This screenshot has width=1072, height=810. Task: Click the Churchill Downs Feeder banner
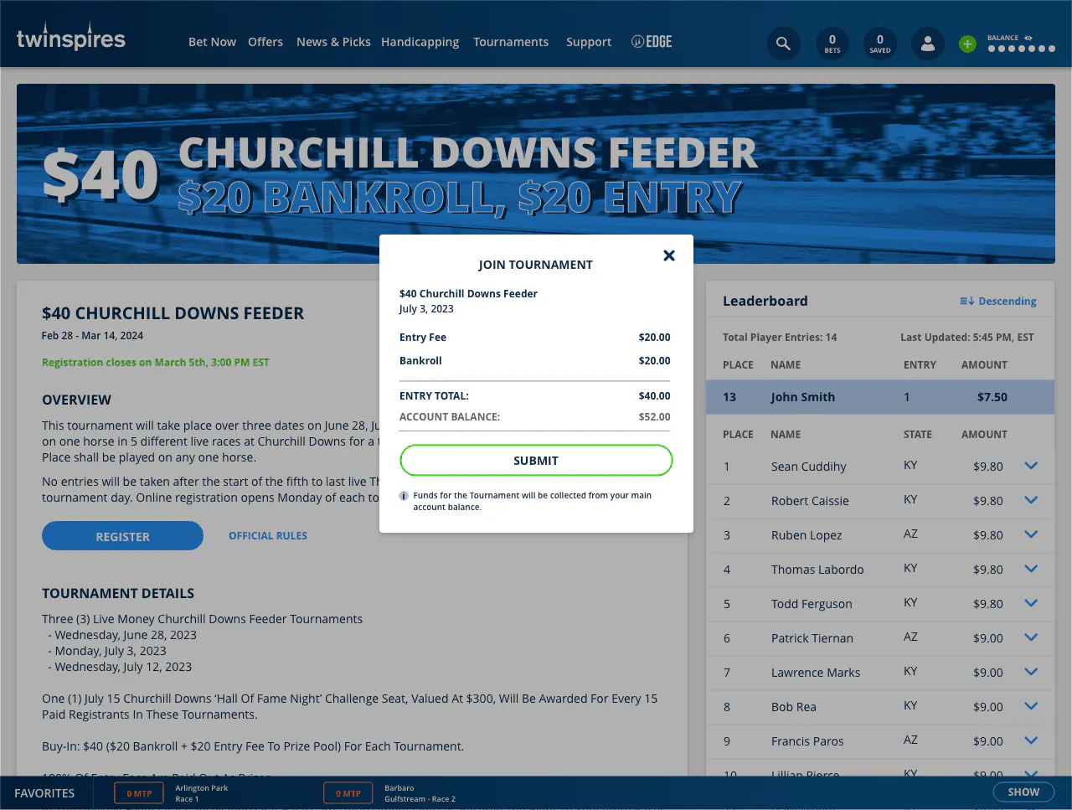536,173
